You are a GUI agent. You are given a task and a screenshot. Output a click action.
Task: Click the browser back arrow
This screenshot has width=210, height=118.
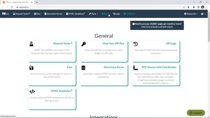pos(3,7)
